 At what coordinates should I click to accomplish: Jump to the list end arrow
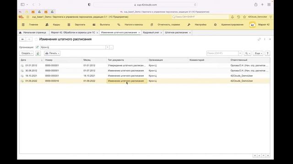tap(268, 155)
